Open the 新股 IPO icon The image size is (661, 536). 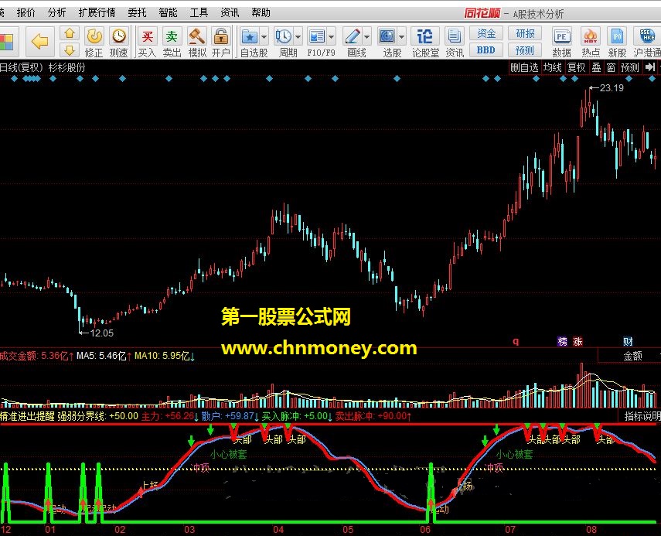pyautogui.click(x=617, y=36)
